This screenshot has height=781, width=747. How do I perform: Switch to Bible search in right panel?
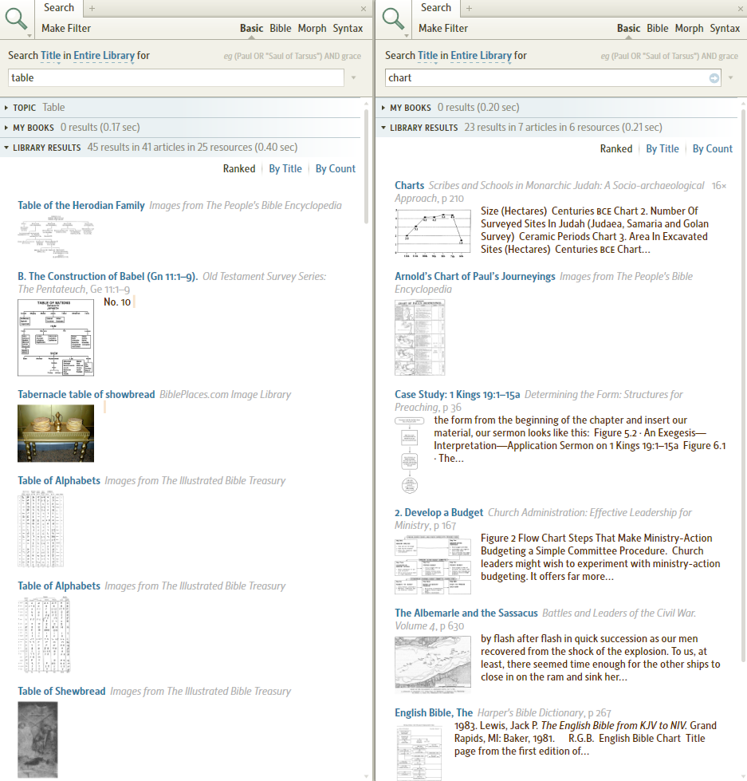pos(658,29)
